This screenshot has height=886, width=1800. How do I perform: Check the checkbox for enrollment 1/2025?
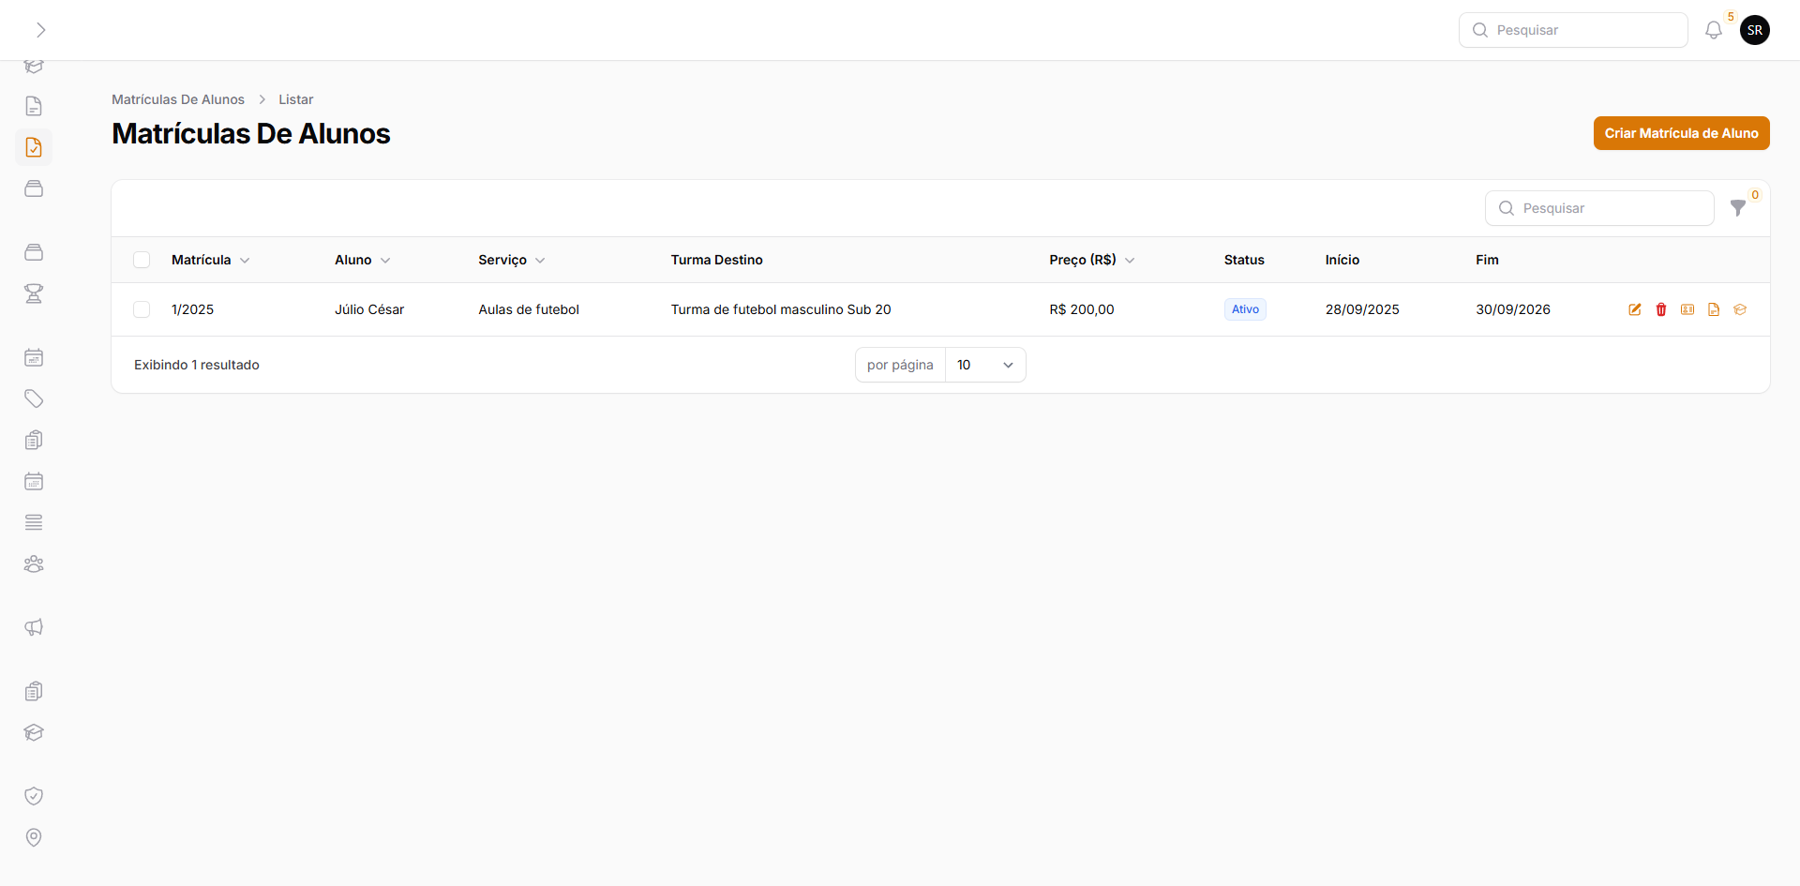[142, 309]
